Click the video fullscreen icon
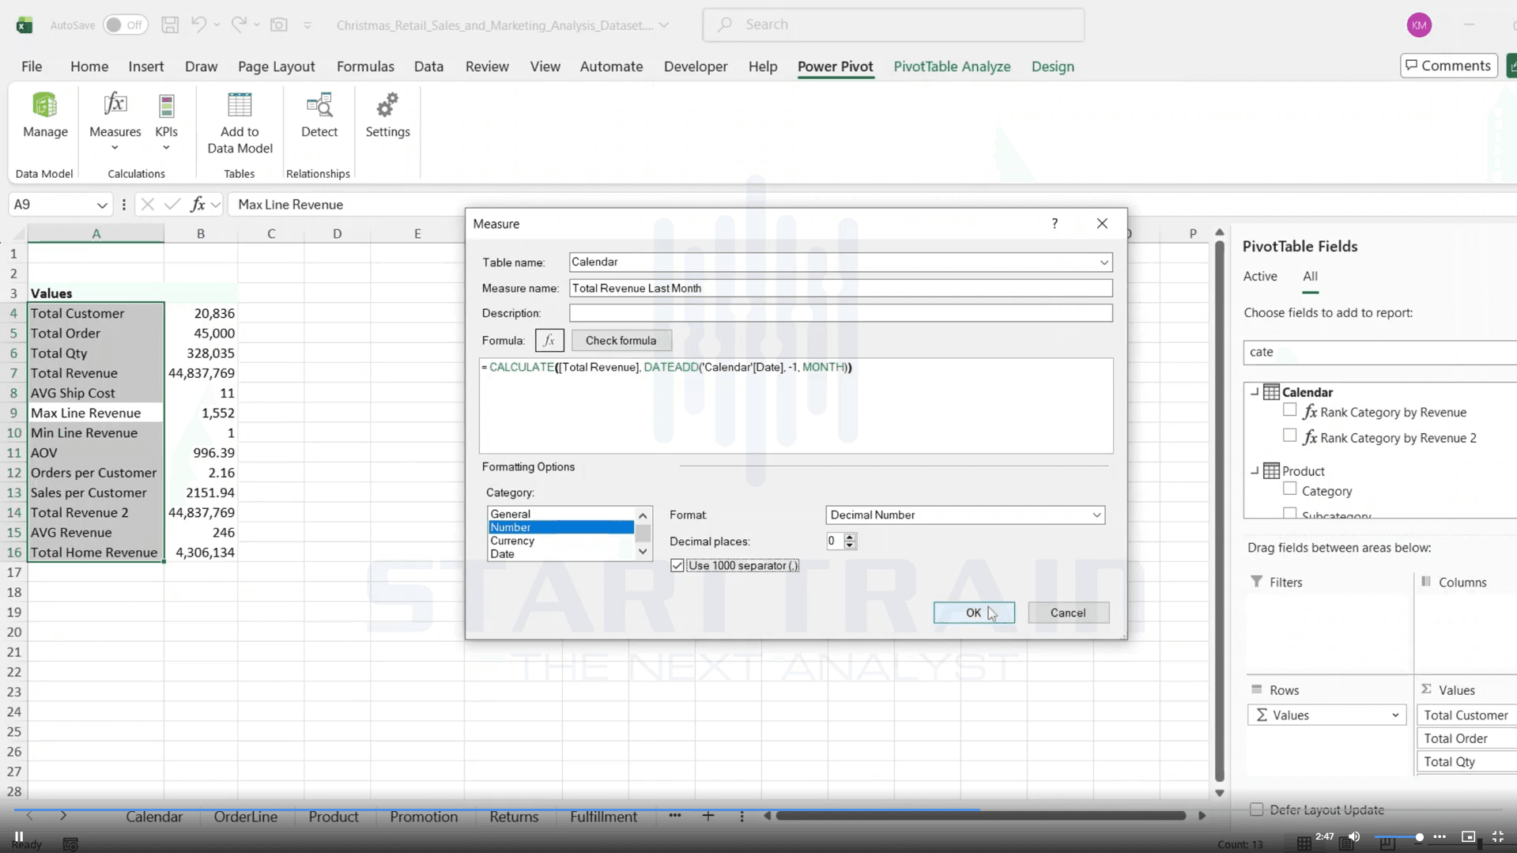The width and height of the screenshot is (1517, 853). pos(1498,836)
